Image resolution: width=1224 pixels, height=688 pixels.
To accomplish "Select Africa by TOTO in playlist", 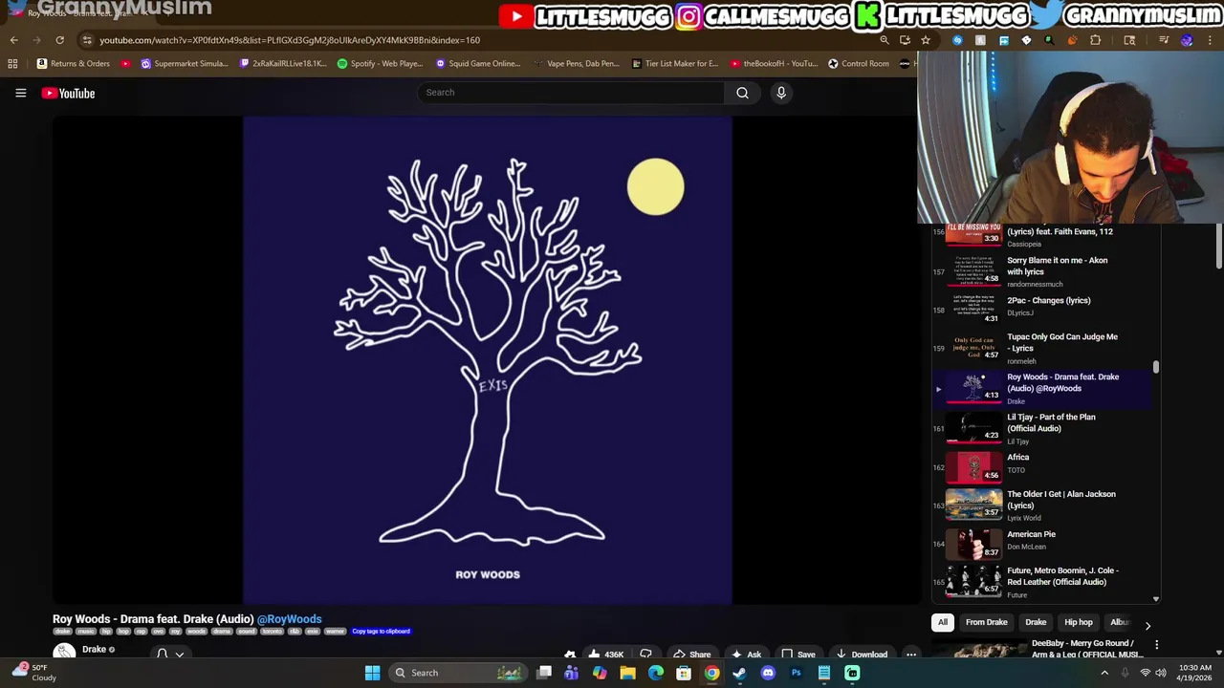I will tap(1042, 467).
